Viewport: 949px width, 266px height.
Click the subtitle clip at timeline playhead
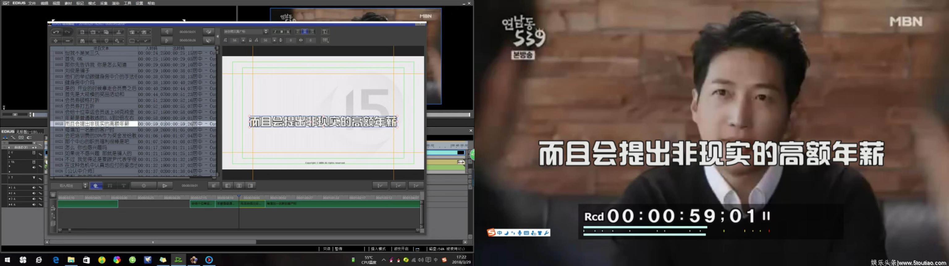(x=252, y=204)
